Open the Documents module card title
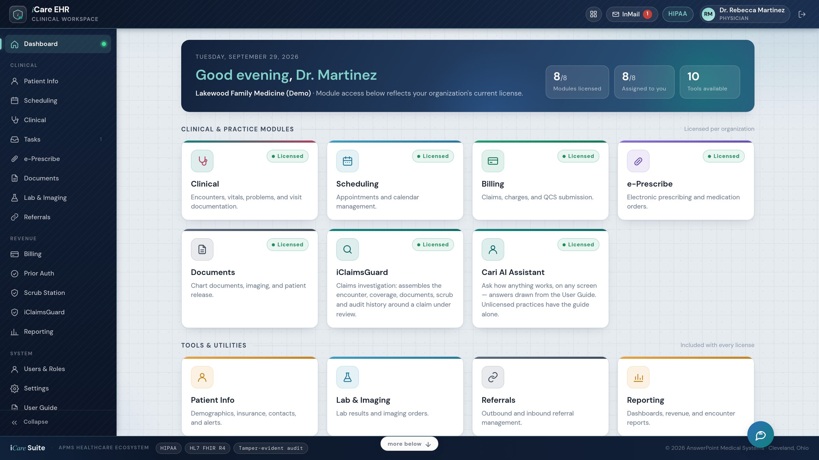This screenshot has width=819, height=460. pyautogui.click(x=213, y=272)
